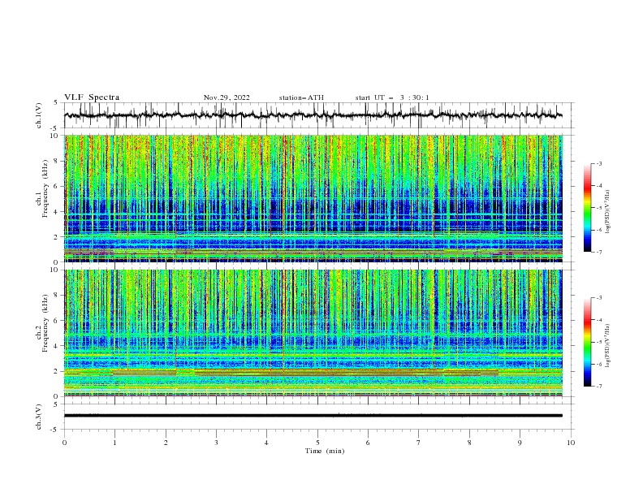The width and height of the screenshot is (643, 497).
Task: Click the 8 minute tick on the time axis
Action: tap(469, 443)
